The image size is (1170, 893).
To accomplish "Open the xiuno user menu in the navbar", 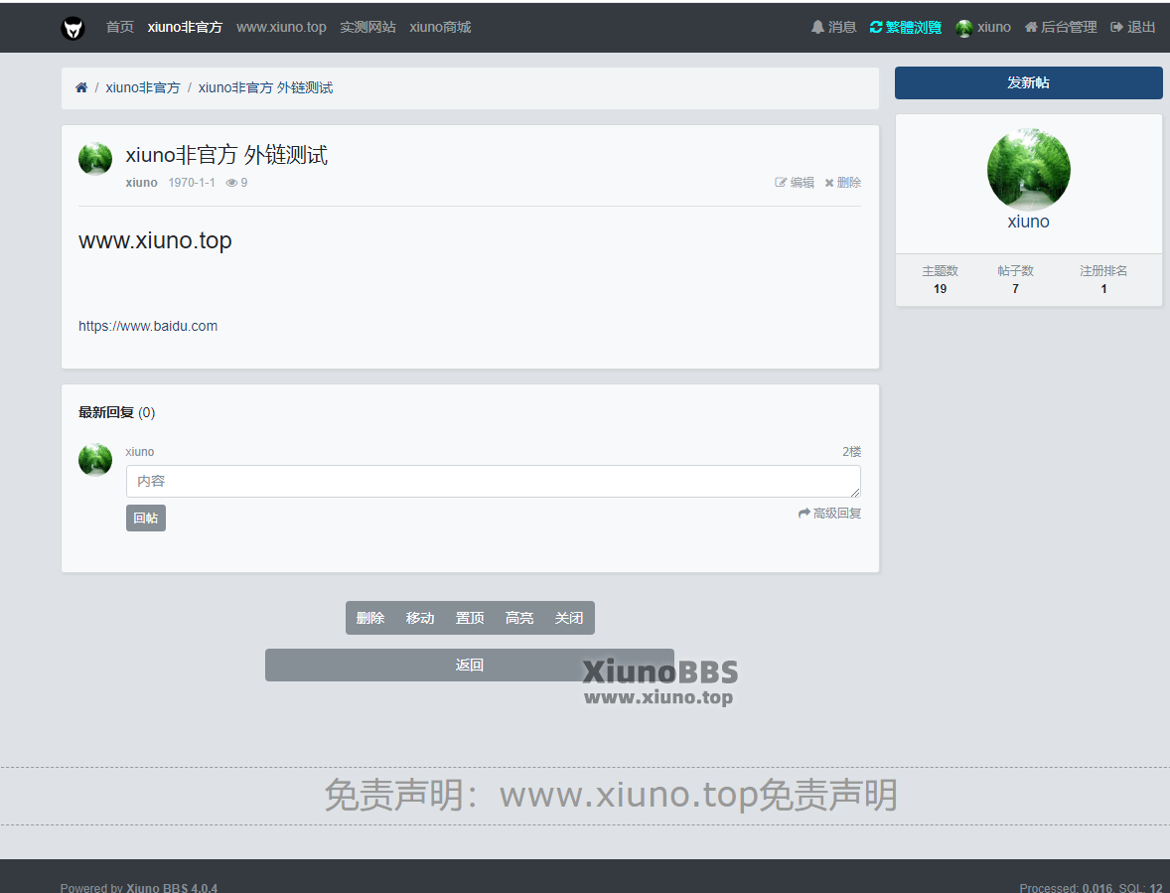I will pyautogui.click(x=983, y=28).
